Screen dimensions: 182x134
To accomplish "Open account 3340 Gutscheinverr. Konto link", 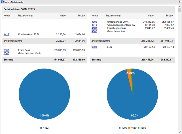I will (x=6, y=53).
